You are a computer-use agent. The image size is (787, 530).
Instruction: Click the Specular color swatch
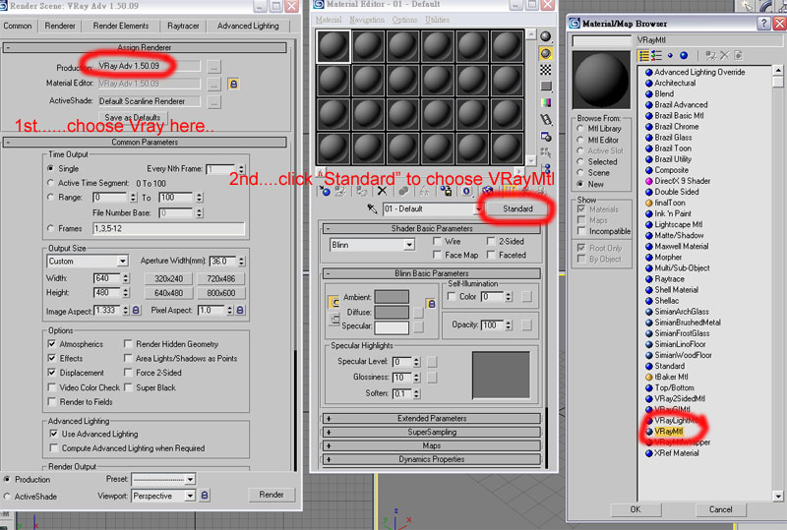[x=392, y=327]
